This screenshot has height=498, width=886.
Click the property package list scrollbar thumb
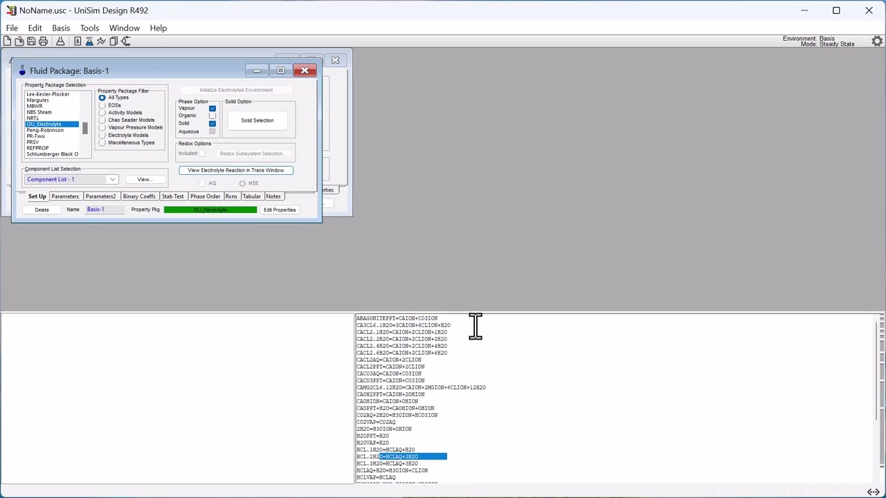coord(85,128)
